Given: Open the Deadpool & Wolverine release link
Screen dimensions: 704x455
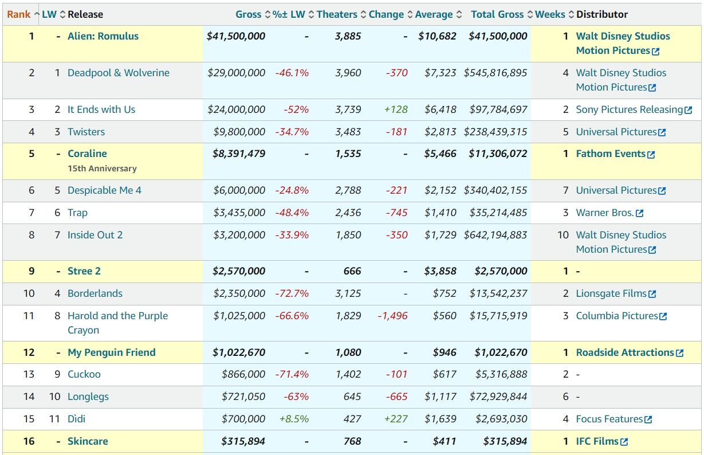Looking at the screenshot, I should pos(119,73).
